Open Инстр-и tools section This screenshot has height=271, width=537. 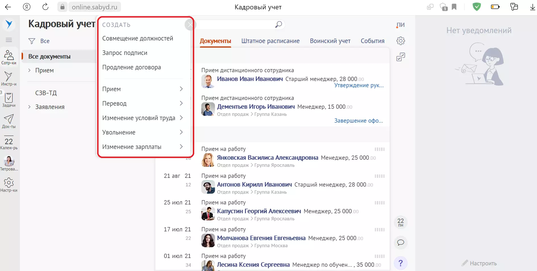coord(9,79)
